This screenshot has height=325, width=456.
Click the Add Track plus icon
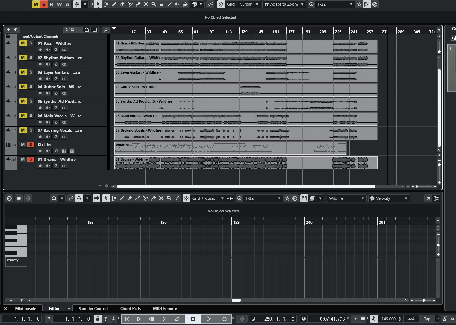[9, 29]
